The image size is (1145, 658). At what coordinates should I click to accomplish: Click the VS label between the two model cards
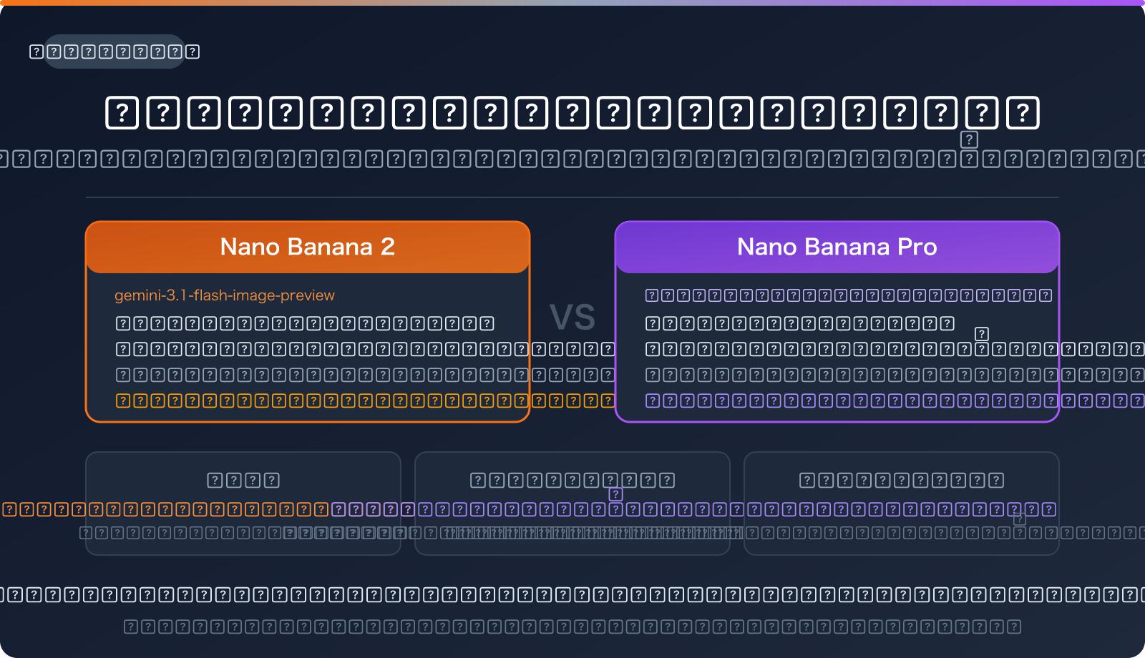[x=572, y=318]
